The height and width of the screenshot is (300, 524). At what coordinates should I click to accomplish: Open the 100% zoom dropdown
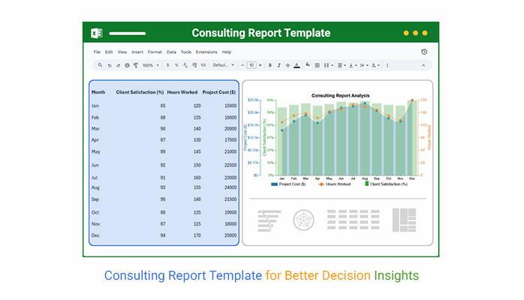149,65
